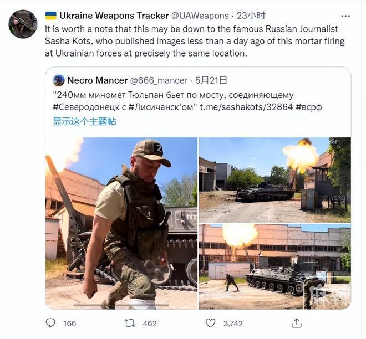Image resolution: width=366 pixels, height=339 pixels.
Task: Open the @UAWeapons handle
Action: (x=200, y=16)
